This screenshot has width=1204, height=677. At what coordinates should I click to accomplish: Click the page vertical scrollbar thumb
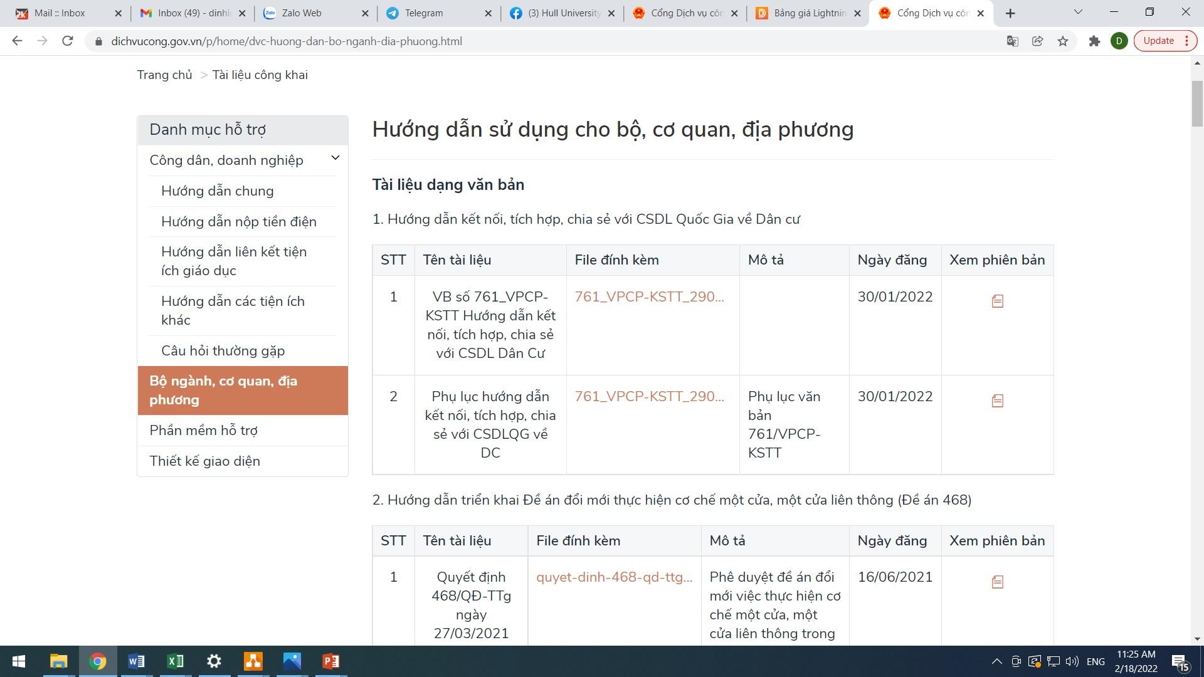coord(1197,103)
